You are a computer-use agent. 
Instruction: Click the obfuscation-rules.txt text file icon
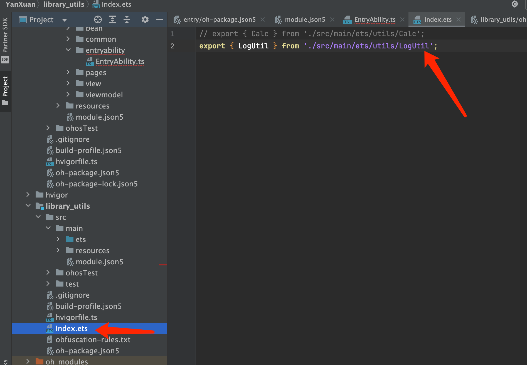(x=50, y=339)
